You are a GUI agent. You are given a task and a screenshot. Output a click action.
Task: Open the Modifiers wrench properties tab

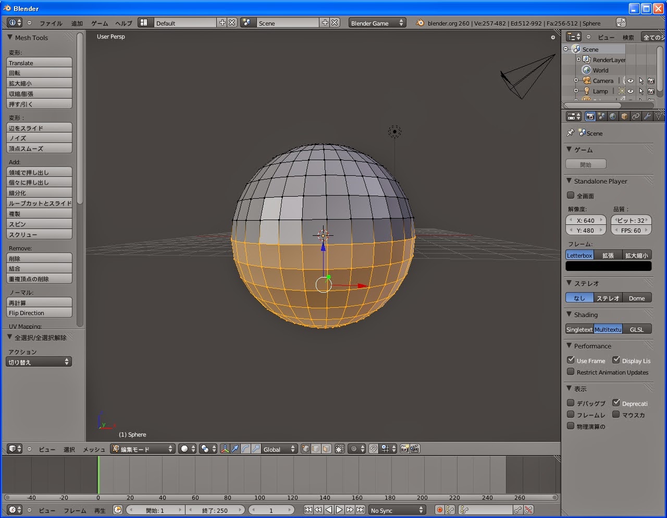[647, 116]
